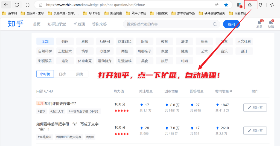This screenshot has height=146, width=280.
Task: Open the #数学 topic tag
Action: [x=42, y=111]
